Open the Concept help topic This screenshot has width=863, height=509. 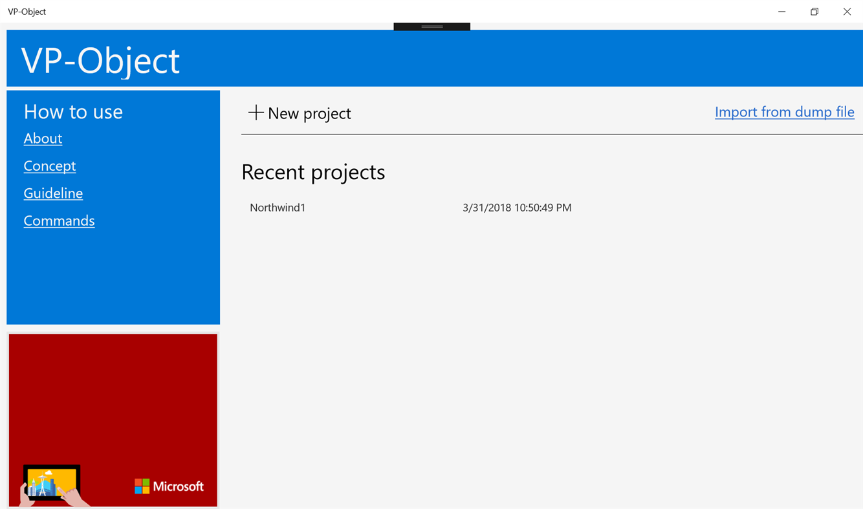tap(49, 166)
